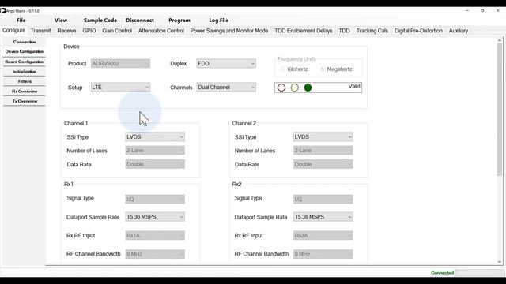Click the scrollbar down arrow
The image size is (506, 284).
pos(500,262)
